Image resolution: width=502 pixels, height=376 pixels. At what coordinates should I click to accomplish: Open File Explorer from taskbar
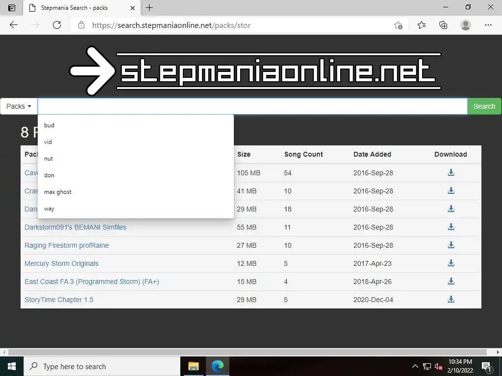click(x=193, y=366)
